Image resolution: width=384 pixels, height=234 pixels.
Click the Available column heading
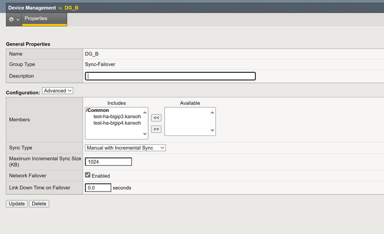click(190, 103)
